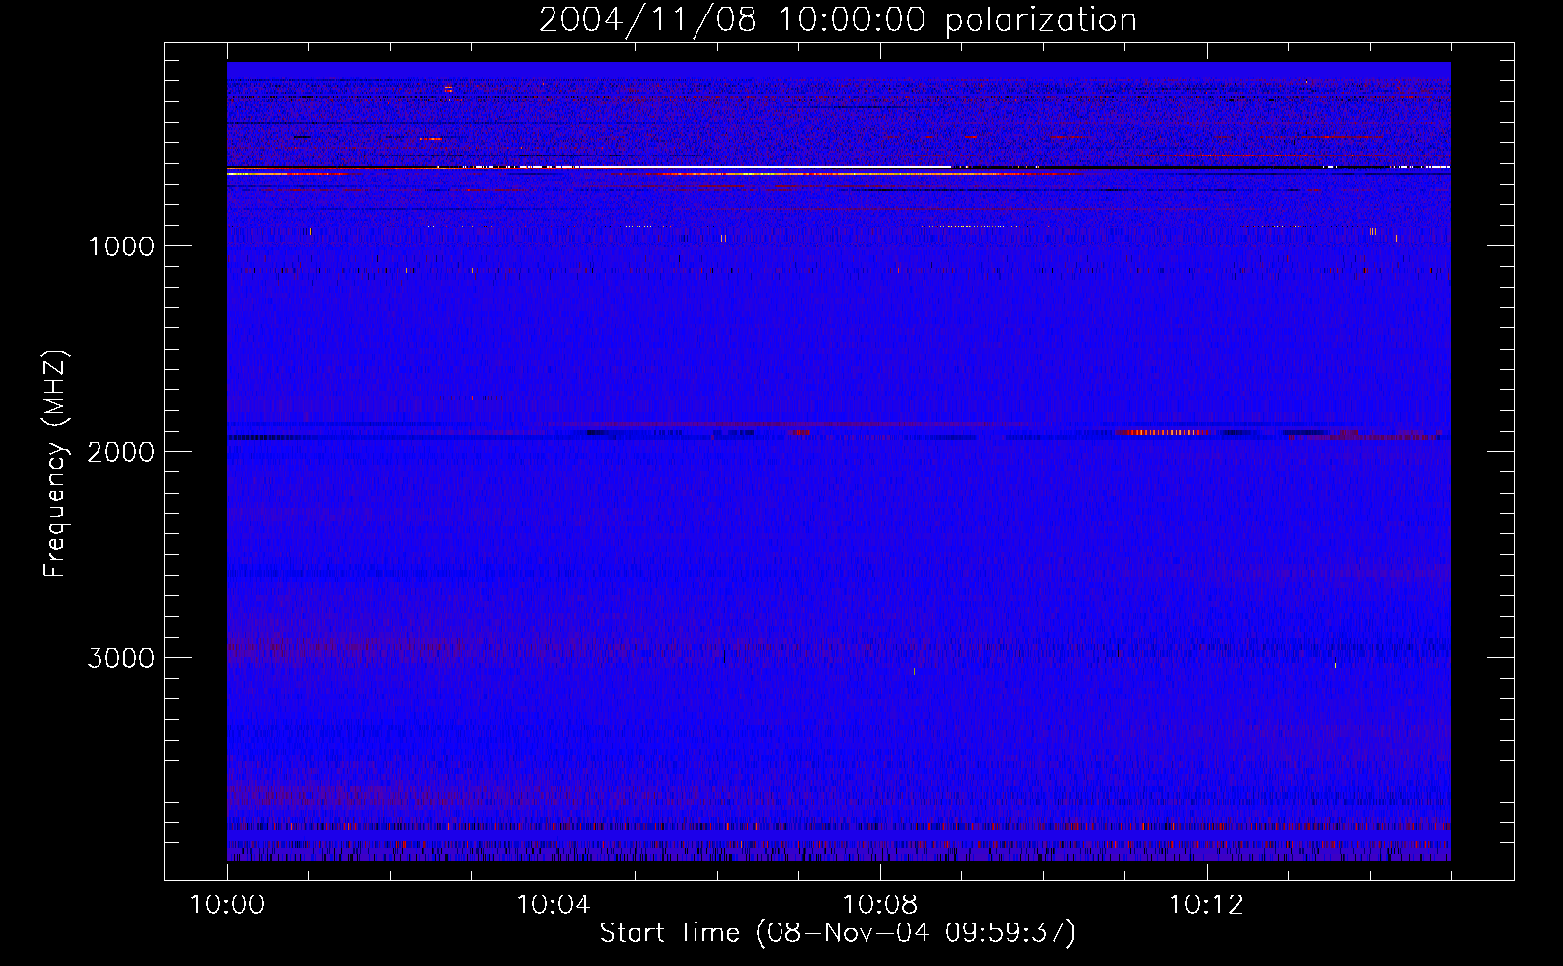Click the 1000 frequency tick label
The width and height of the screenshot is (1563, 966).
click(121, 246)
